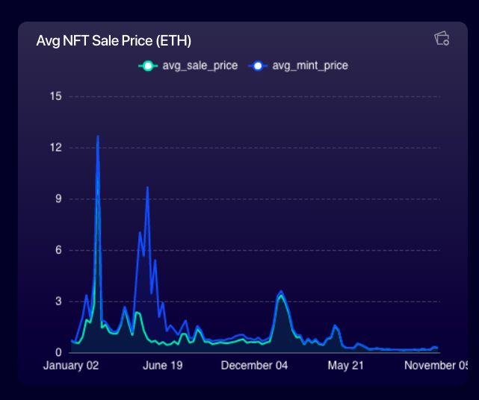Click the June 19 x-axis label
The height and width of the screenshot is (400, 479).
[x=162, y=365]
